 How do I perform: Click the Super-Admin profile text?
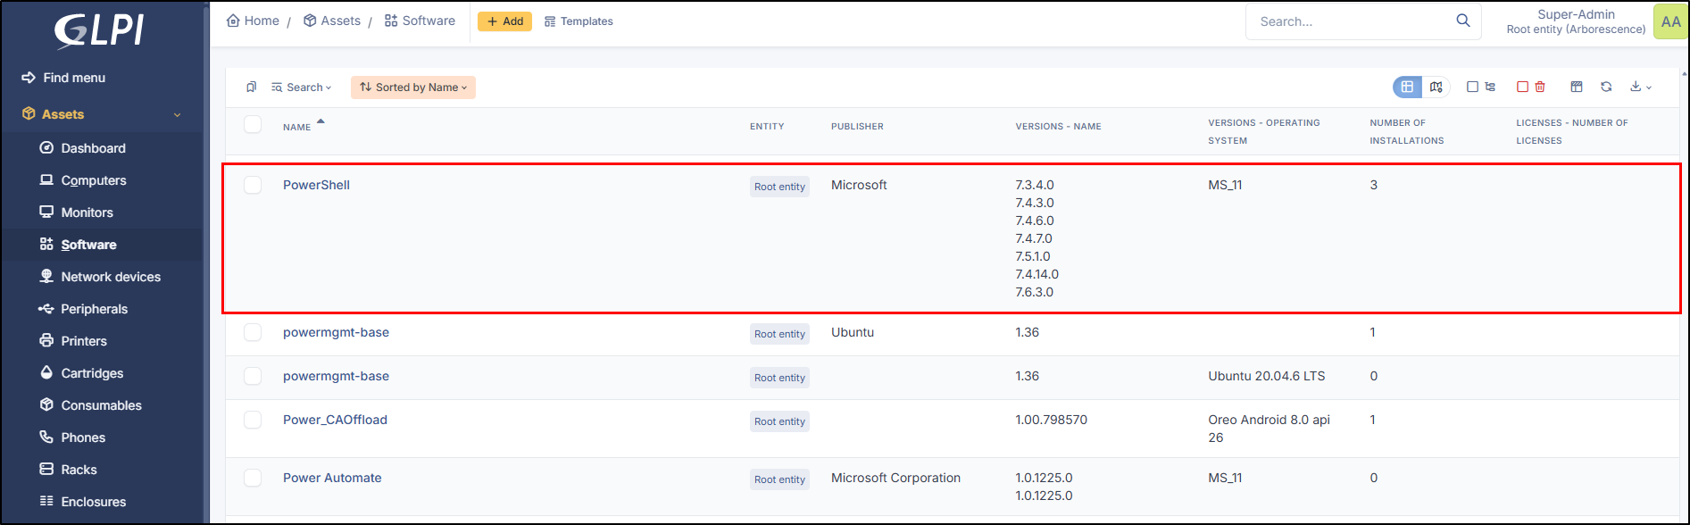[1576, 14]
